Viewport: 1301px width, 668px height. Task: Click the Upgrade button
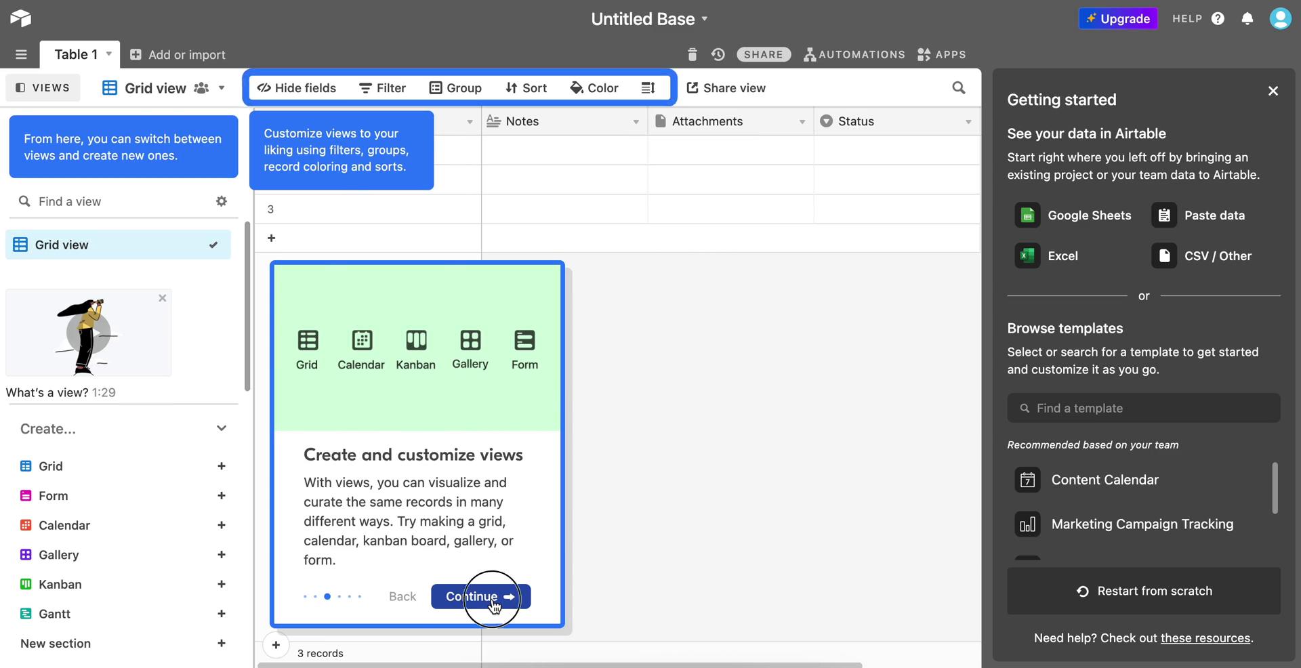(x=1118, y=18)
